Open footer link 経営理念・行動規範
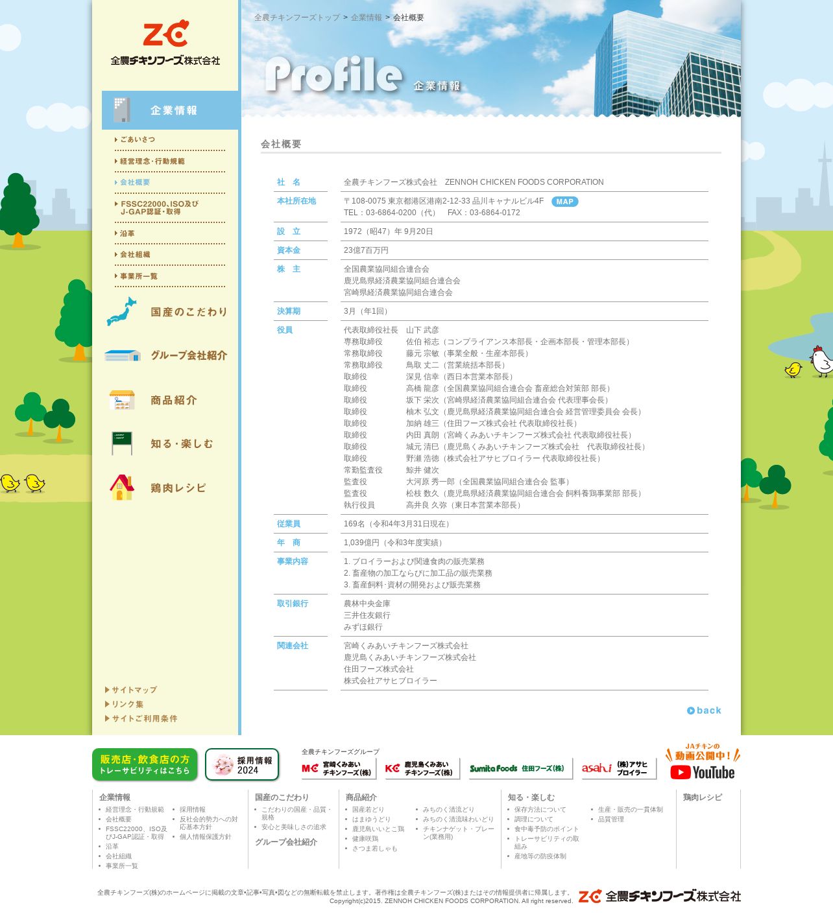This screenshot has width=833, height=918. tap(135, 810)
